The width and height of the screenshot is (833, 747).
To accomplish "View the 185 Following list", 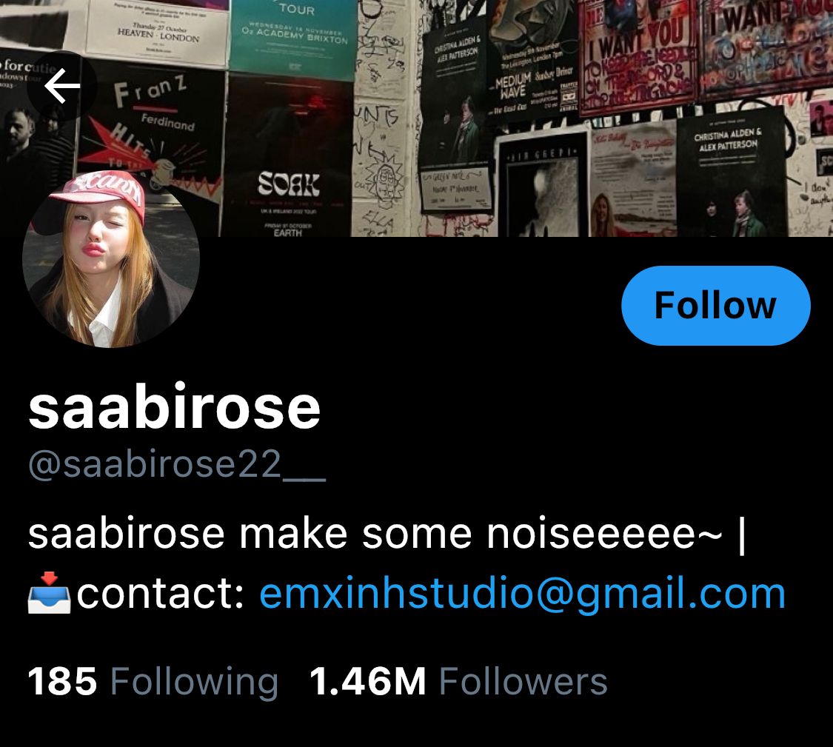I will tap(153, 682).
